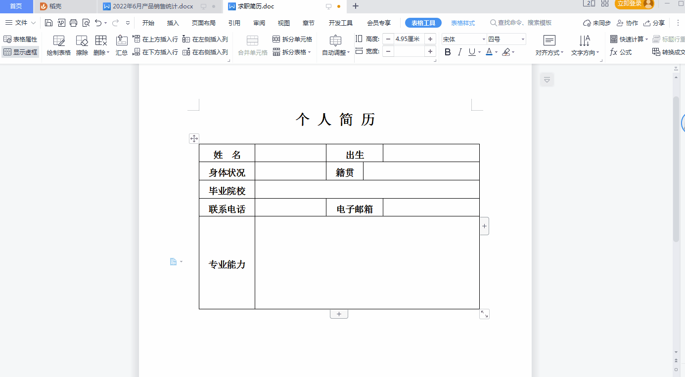Screen dimensions: 685x377
Task: Switch to the 插入 ribbon tab
Action: pos(173,23)
